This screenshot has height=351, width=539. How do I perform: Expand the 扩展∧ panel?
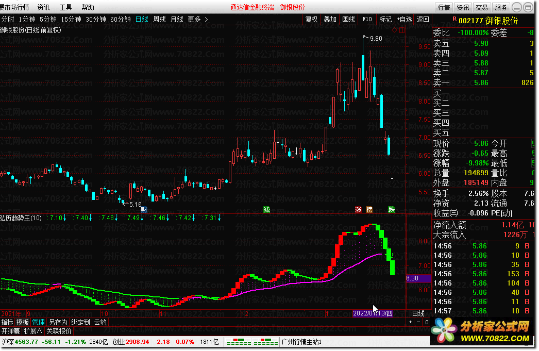click(33, 331)
